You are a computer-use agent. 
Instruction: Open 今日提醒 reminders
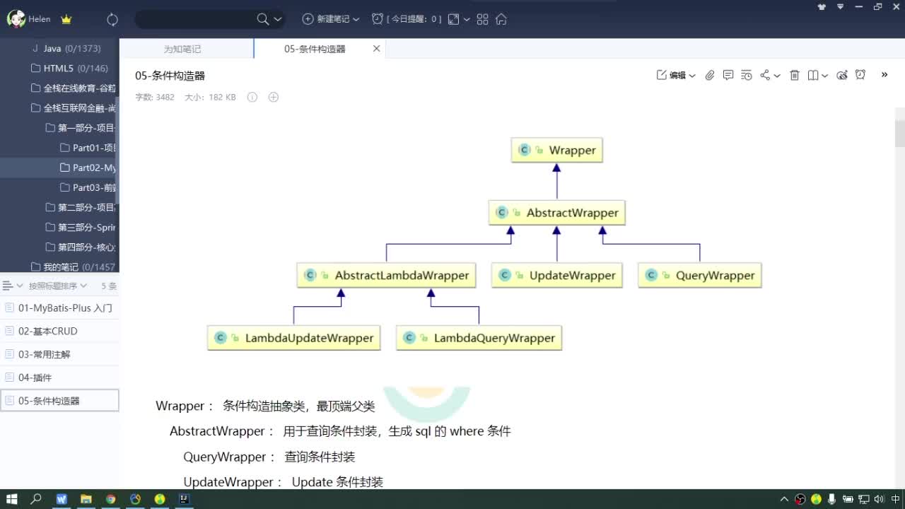click(x=407, y=19)
